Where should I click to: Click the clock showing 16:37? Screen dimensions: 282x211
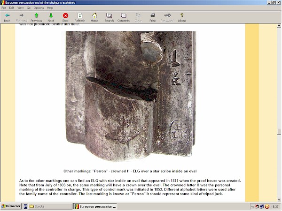[274, 207]
